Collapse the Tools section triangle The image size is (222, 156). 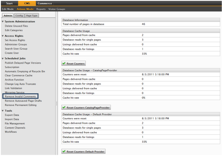(x=3, y=111)
